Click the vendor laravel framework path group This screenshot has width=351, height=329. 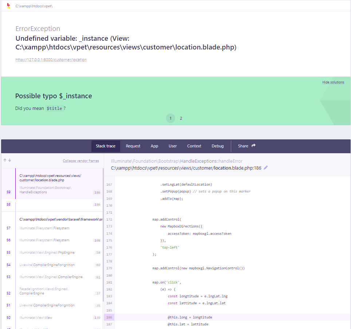61,219
